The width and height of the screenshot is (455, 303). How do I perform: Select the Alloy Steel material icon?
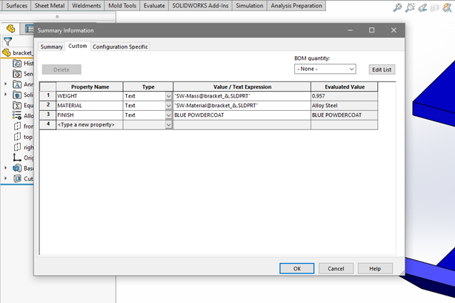click(x=17, y=116)
